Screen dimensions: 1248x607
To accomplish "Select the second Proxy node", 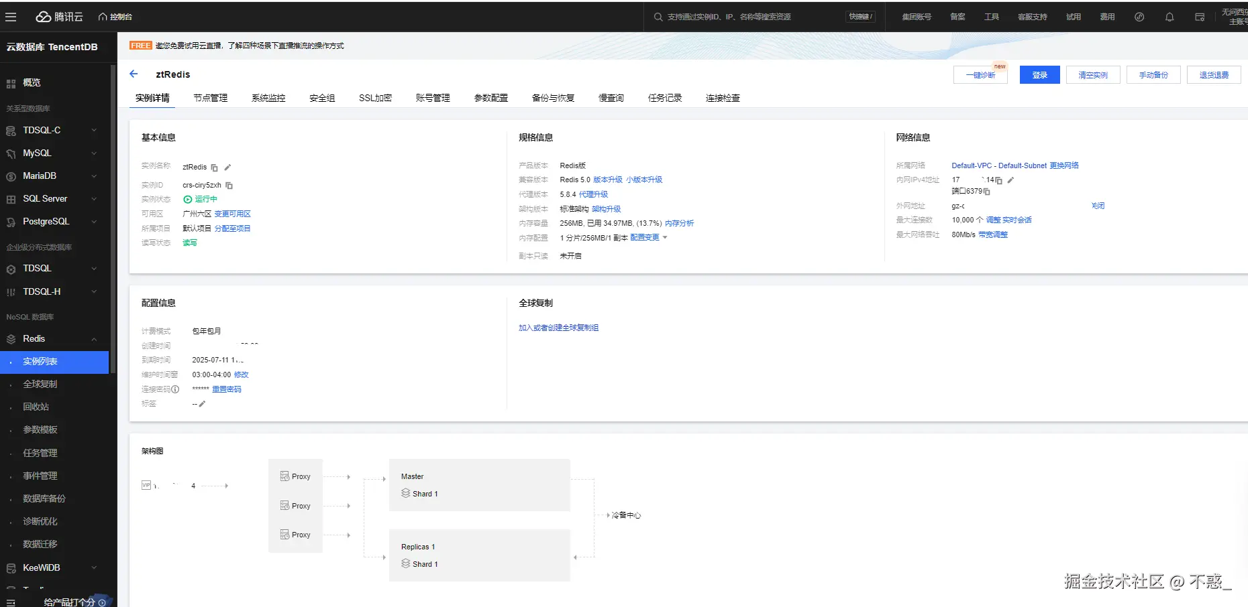I will 295,506.
